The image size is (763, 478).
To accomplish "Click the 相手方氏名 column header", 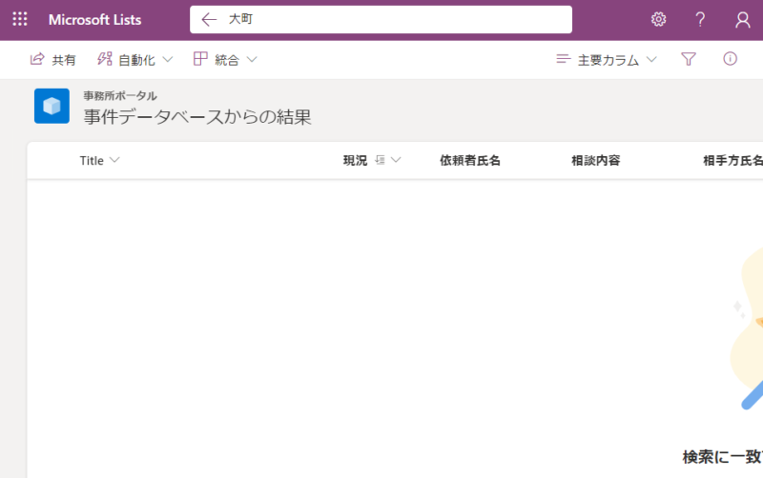I will coord(732,160).
